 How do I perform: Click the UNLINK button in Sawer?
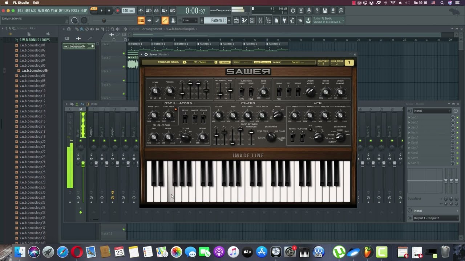tap(266, 62)
